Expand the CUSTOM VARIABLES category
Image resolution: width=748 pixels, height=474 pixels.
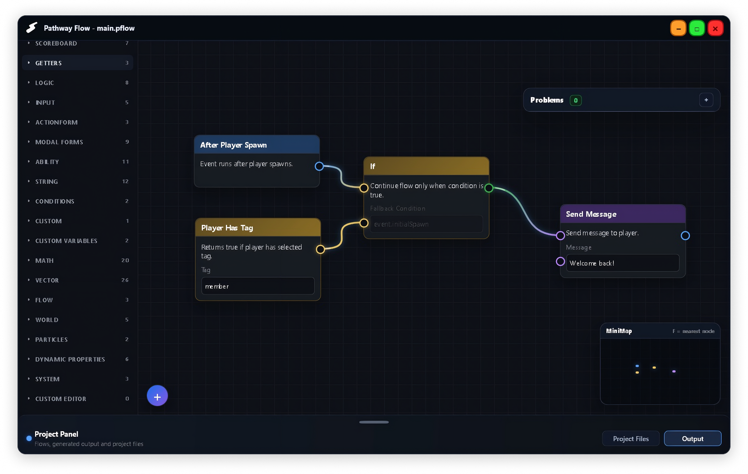point(78,241)
